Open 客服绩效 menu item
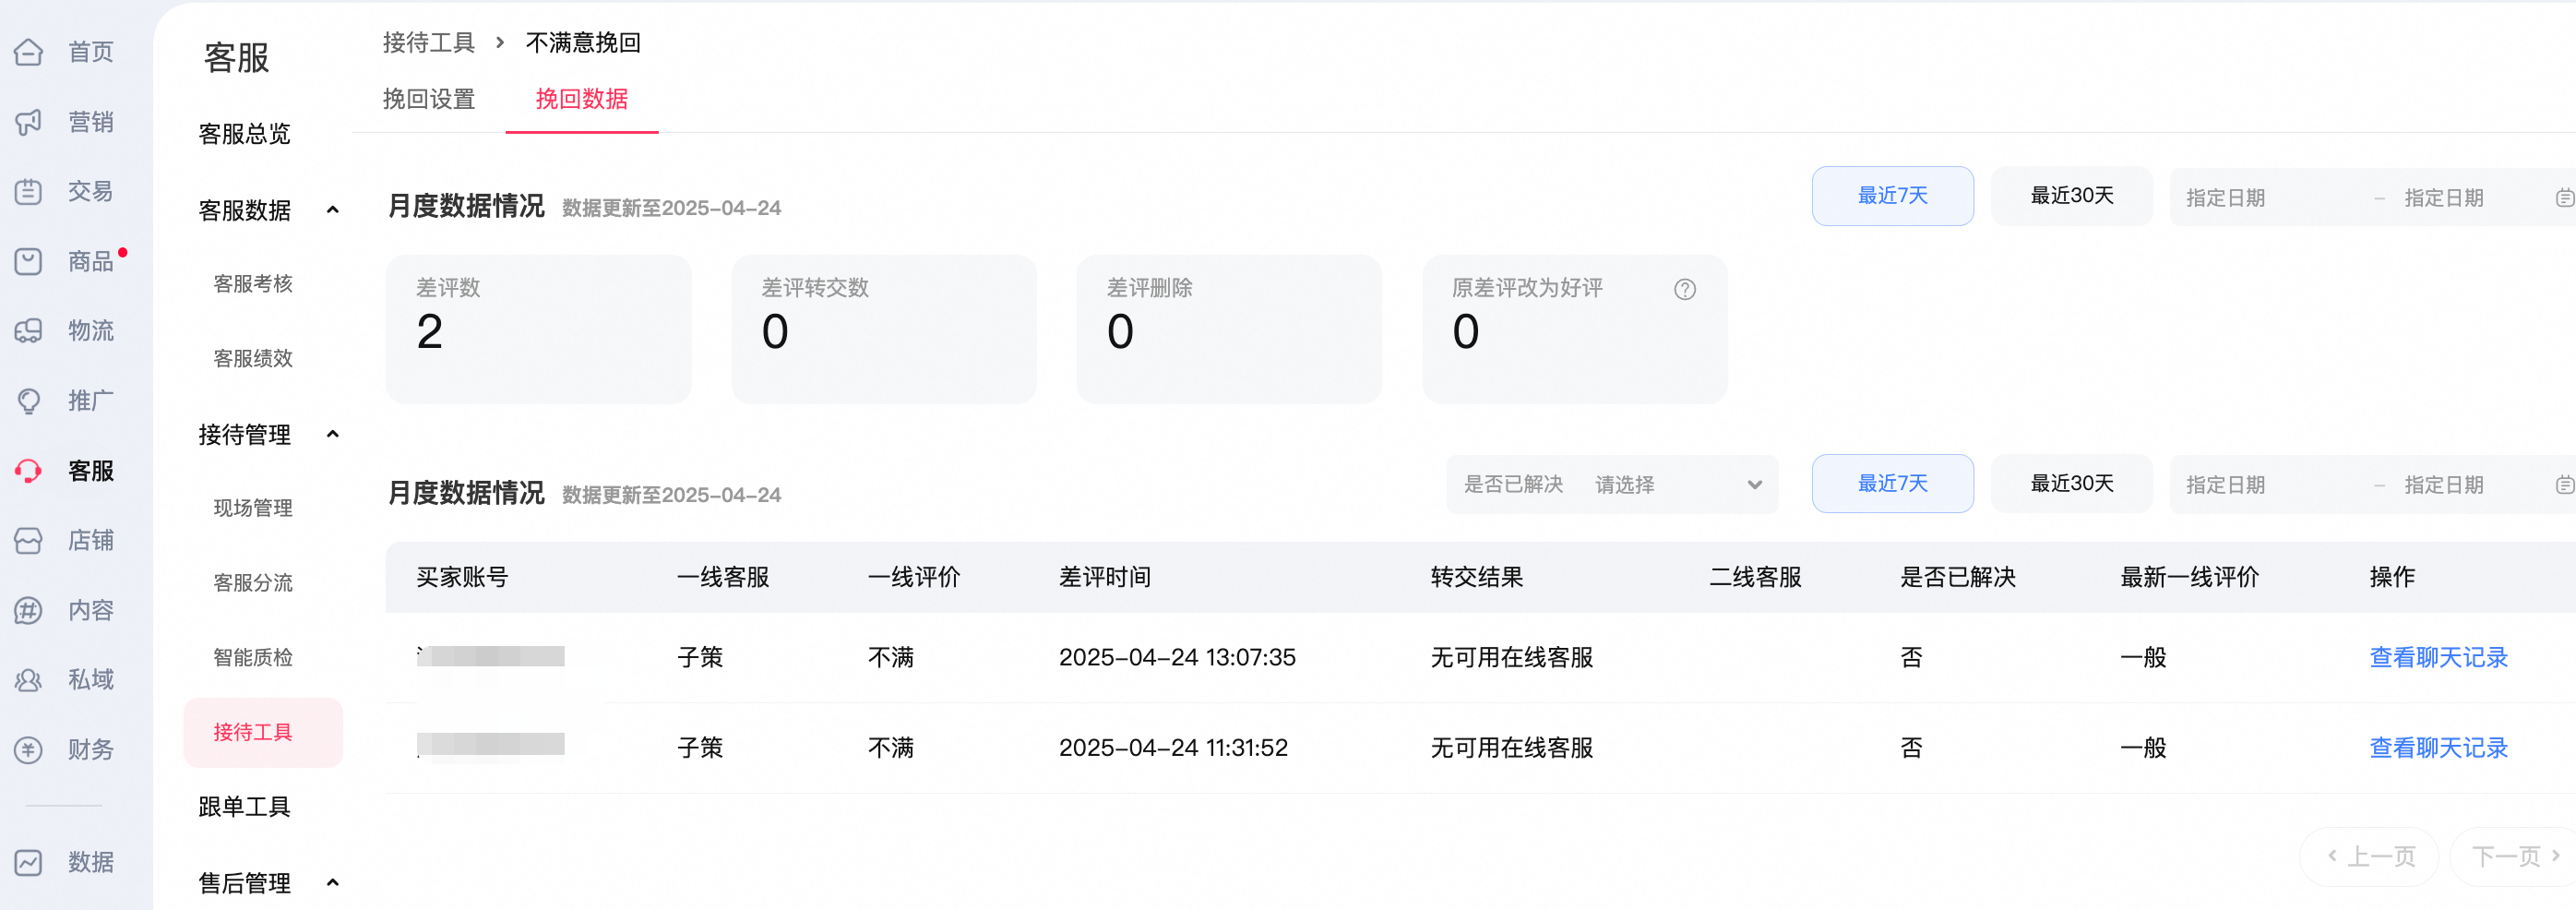This screenshot has height=910, width=2576. [253, 358]
